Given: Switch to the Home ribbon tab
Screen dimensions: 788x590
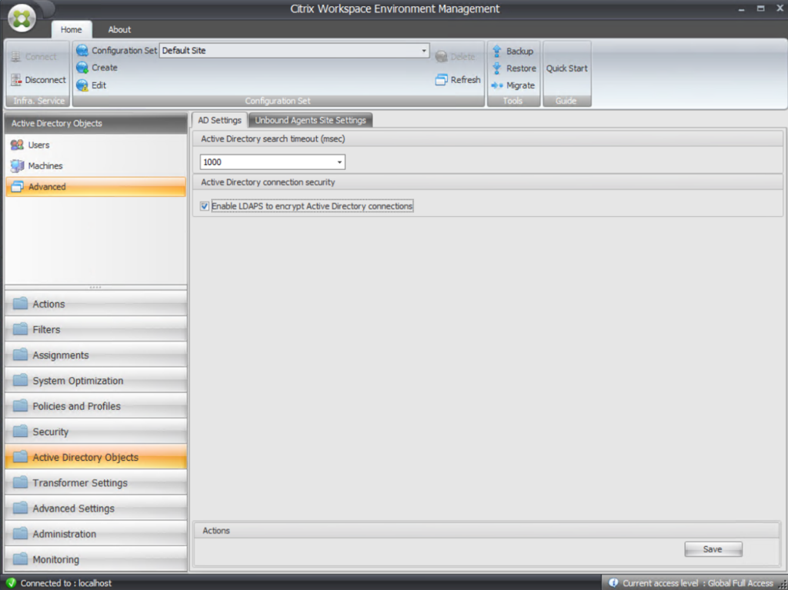Looking at the screenshot, I should click(72, 30).
